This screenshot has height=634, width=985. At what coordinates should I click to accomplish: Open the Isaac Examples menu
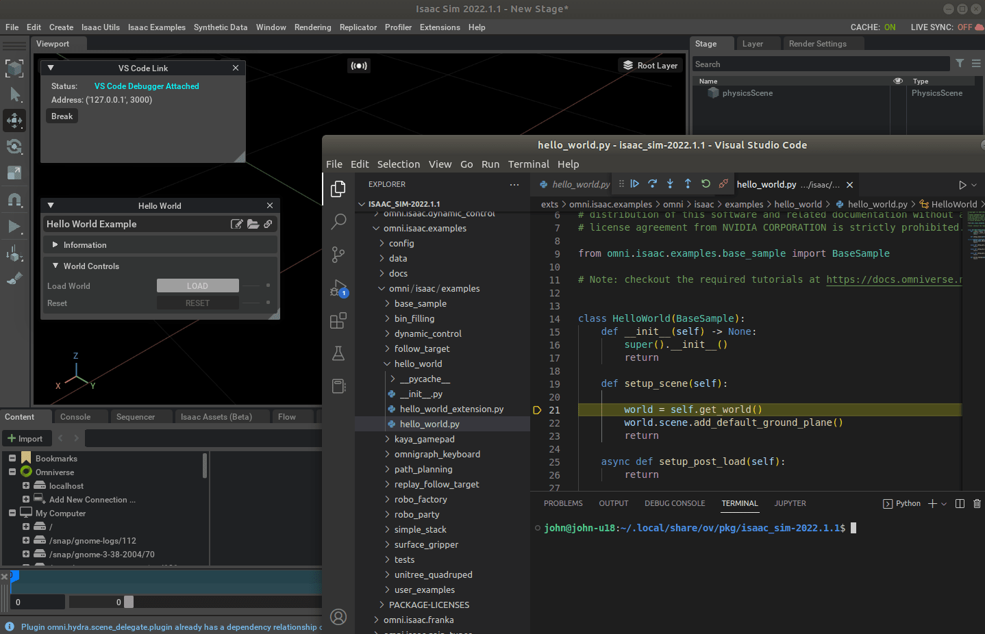tap(156, 27)
